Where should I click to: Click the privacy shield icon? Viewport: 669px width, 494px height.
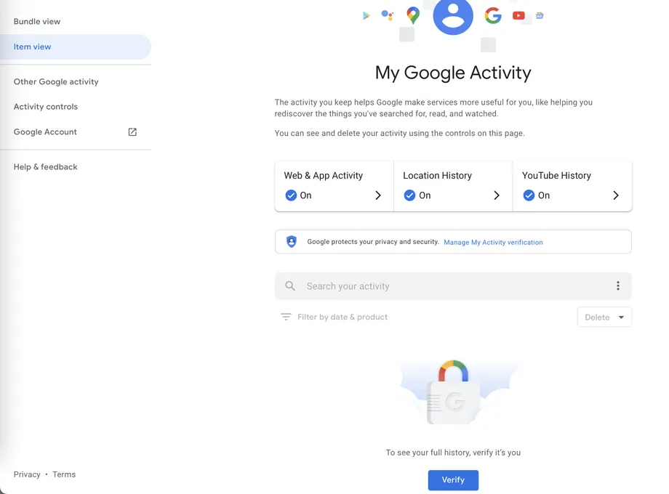click(292, 242)
